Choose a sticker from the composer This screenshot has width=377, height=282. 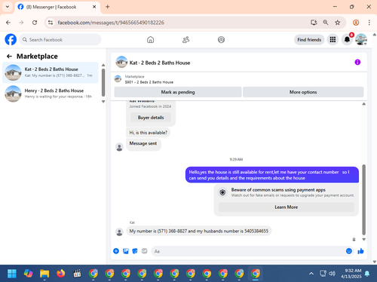135,251
